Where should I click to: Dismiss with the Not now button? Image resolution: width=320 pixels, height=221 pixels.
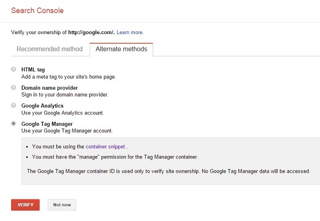tap(62, 205)
